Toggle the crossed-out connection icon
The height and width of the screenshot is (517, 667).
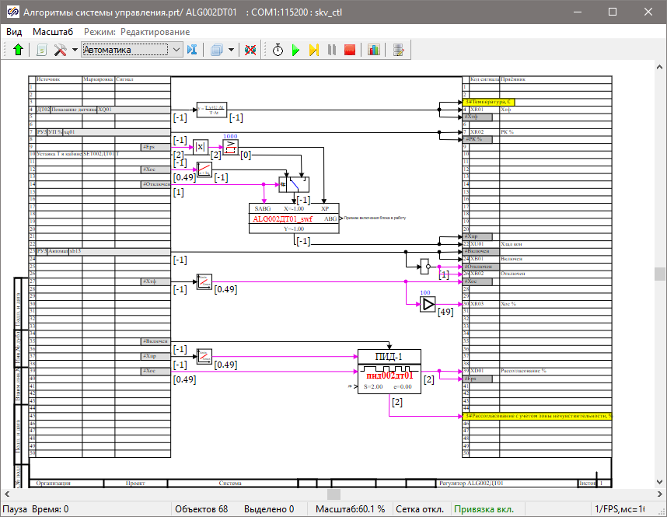click(250, 50)
